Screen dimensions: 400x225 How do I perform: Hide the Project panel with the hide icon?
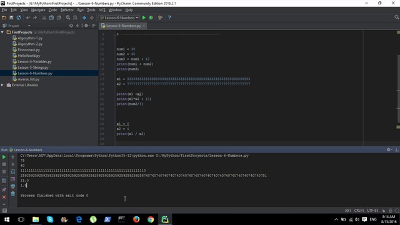click(x=94, y=26)
